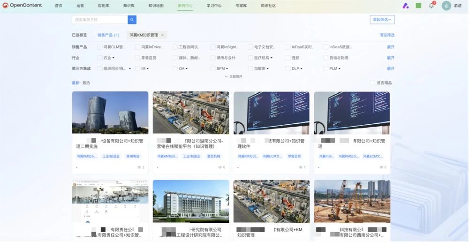Tick the 零售百货 industry checkbox

pos(137,58)
